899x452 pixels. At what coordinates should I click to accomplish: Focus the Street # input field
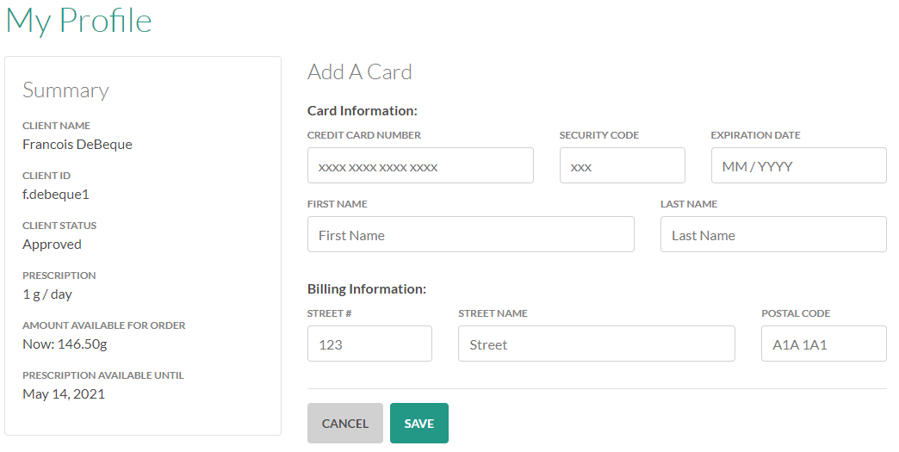[369, 344]
